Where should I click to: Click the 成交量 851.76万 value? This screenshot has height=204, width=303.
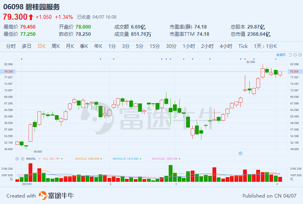(x=141, y=34)
